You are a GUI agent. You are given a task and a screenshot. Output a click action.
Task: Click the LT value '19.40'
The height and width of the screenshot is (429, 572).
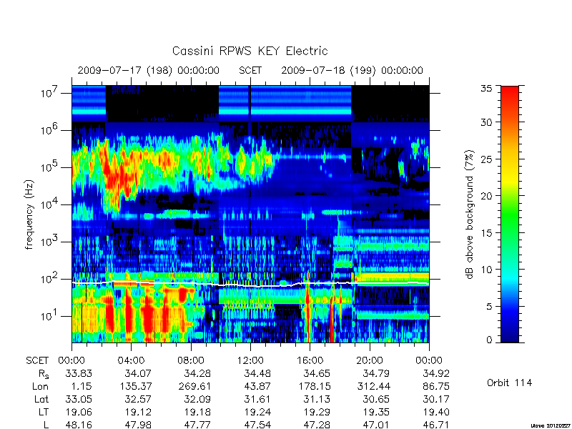tap(436, 412)
